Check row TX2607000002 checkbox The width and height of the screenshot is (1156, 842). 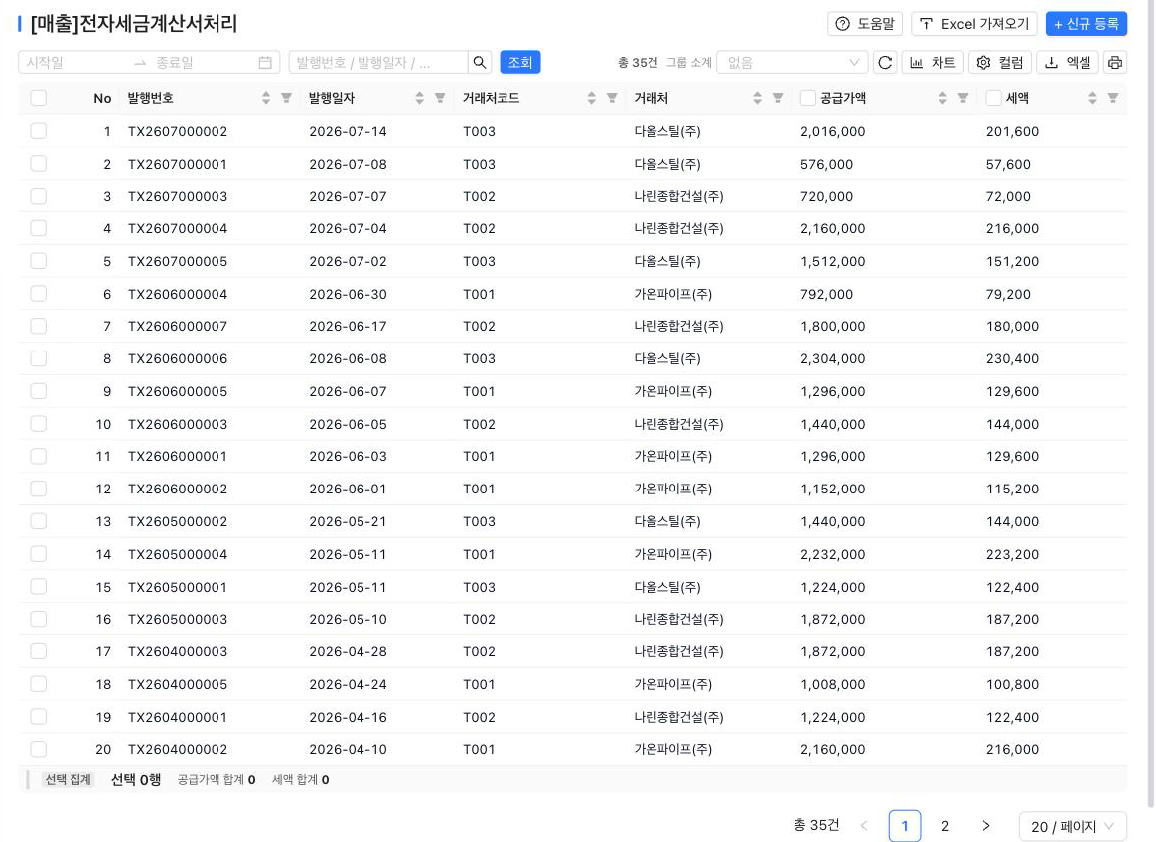pyautogui.click(x=39, y=131)
